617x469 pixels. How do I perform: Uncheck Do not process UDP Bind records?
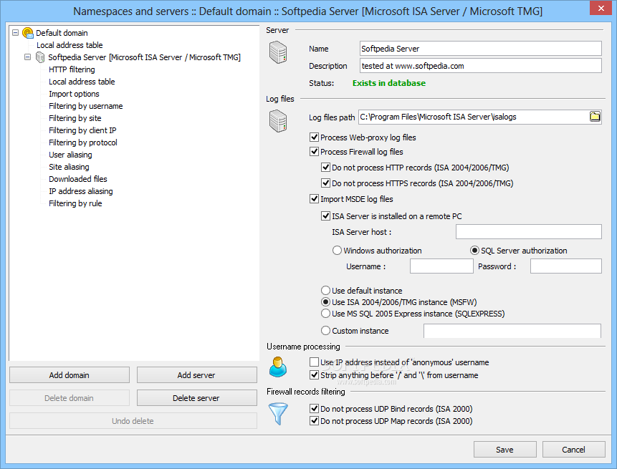pos(314,408)
